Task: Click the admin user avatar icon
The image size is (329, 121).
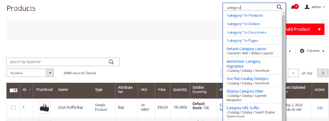Action: pyautogui.click(x=307, y=7)
